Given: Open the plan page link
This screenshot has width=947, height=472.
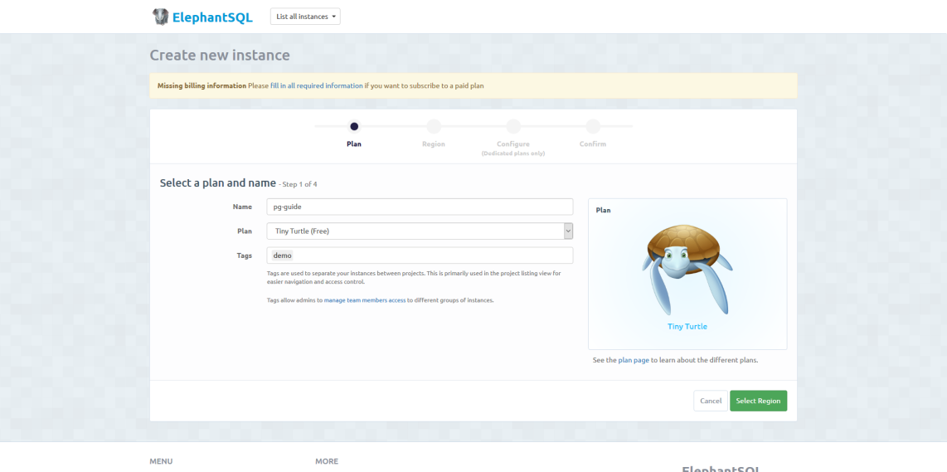Looking at the screenshot, I should coord(634,359).
